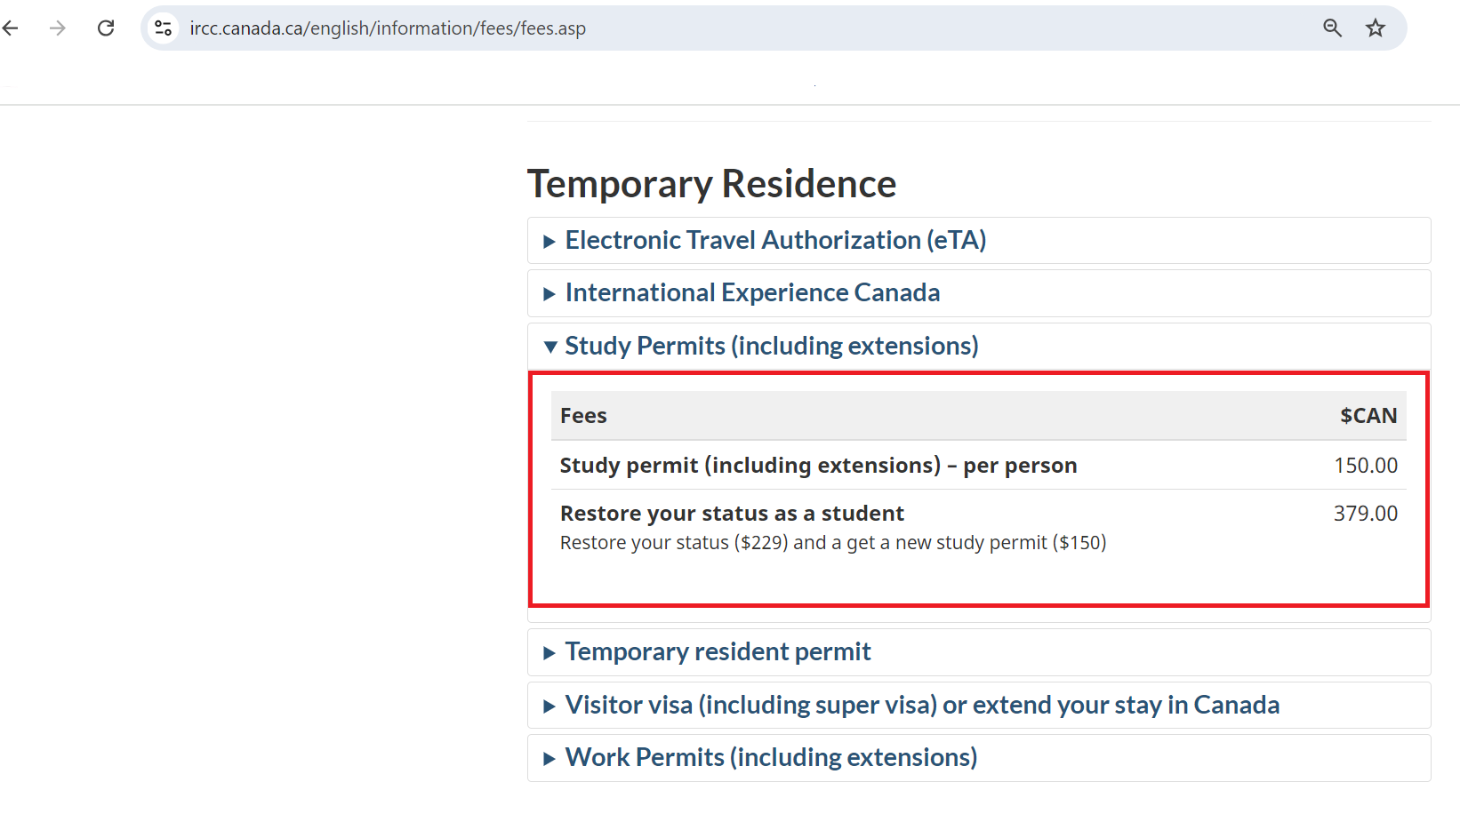The width and height of the screenshot is (1460, 822).
Task: Click the $CAN column header
Action: [1368, 415]
